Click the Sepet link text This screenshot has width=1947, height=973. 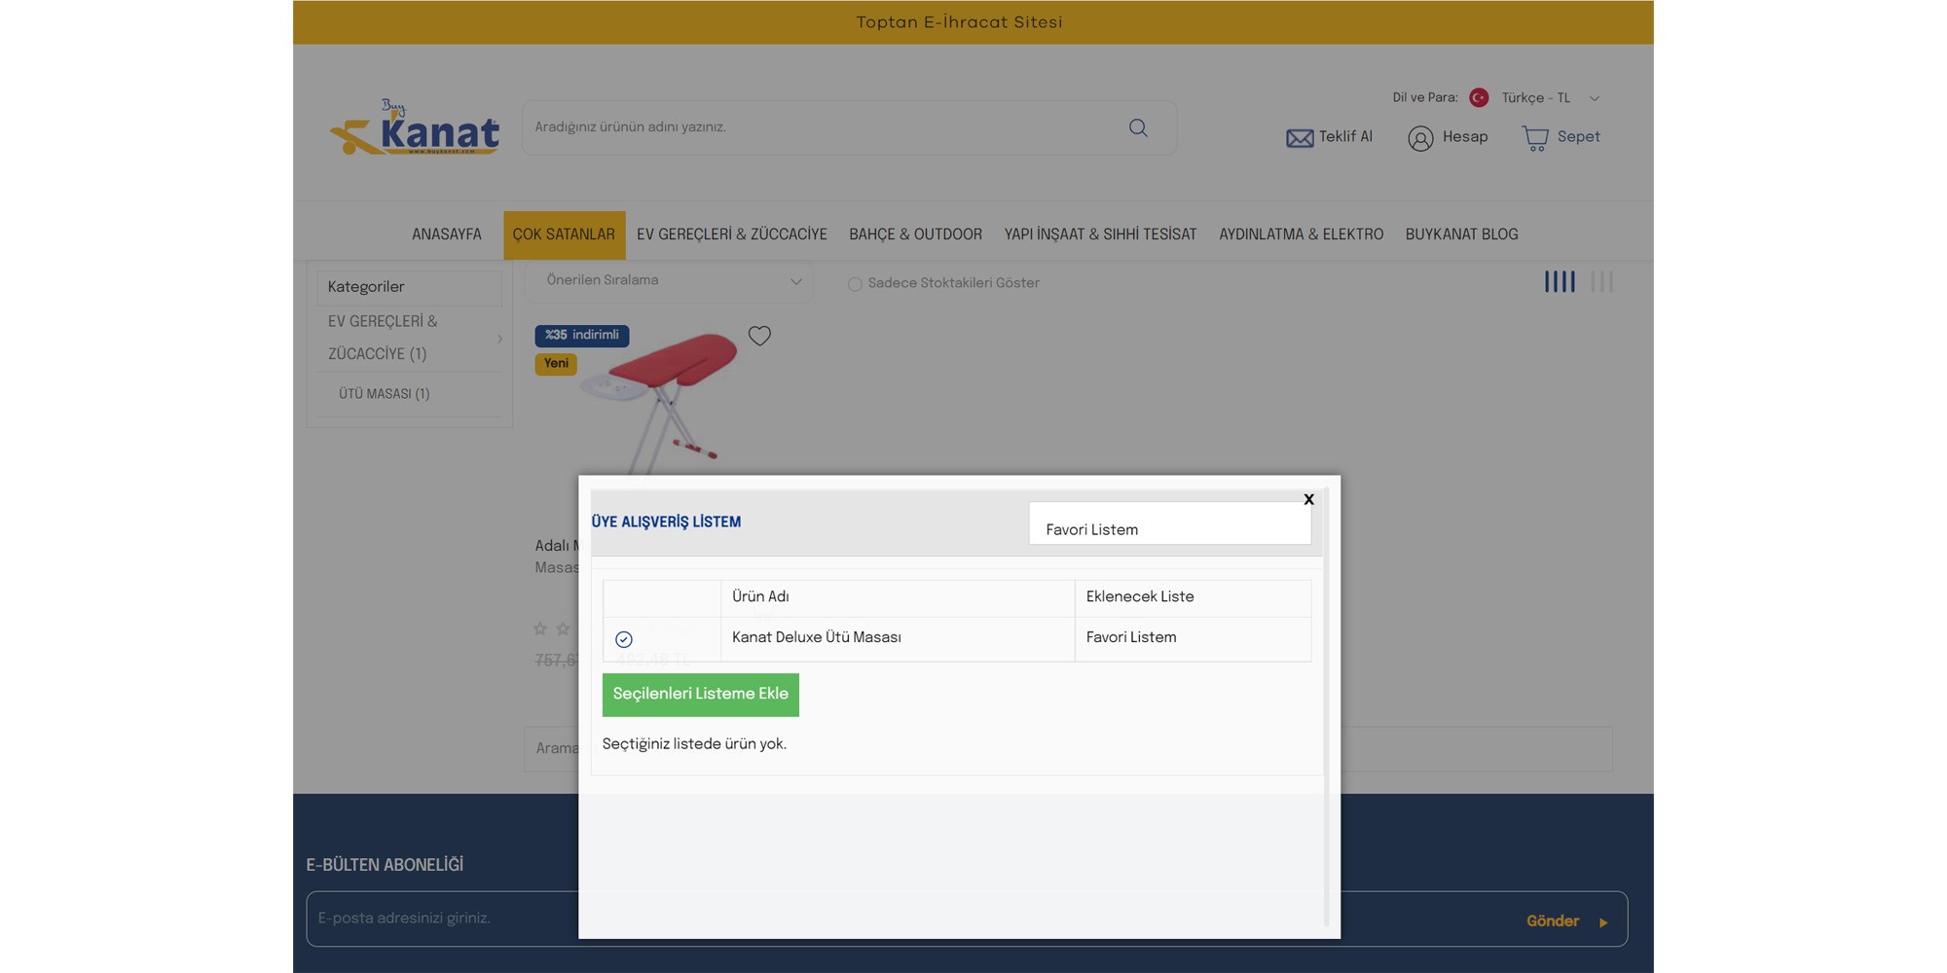pos(1578,137)
